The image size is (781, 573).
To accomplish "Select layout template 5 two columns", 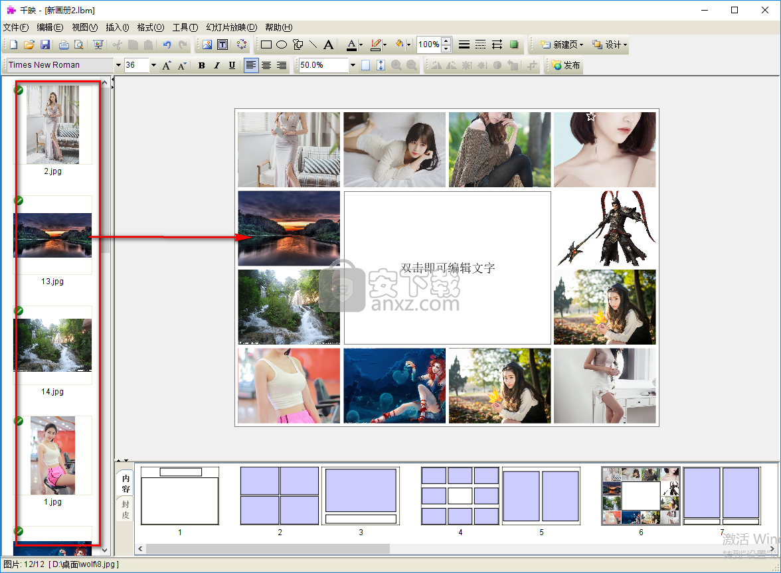I will (x=541, y=495).
